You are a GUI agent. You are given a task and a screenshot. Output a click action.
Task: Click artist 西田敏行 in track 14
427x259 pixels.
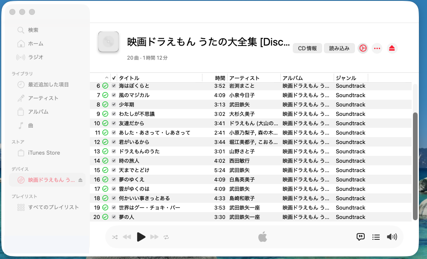239,161
